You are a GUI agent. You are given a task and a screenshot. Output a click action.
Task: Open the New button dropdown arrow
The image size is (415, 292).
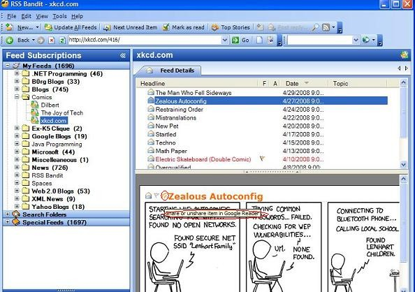37,27
